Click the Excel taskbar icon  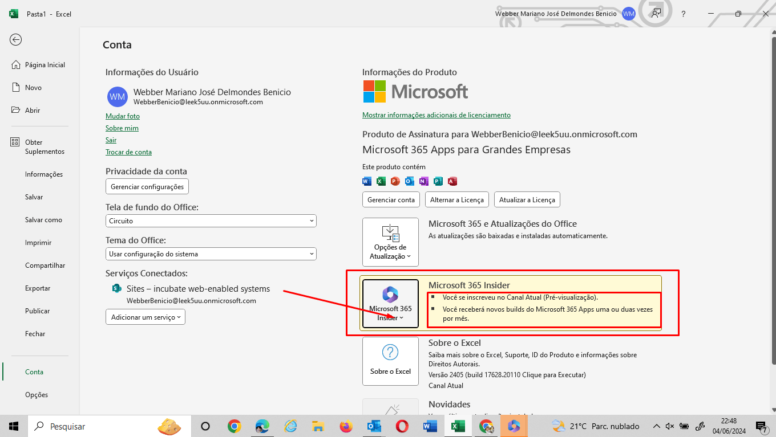click(x=458, y=426)
